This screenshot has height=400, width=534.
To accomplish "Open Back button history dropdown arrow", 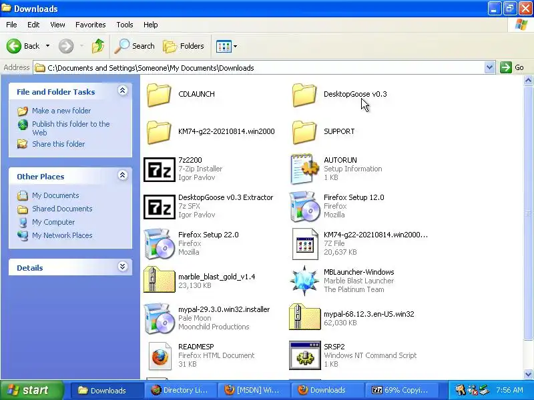I will click(x=47, y=46).
